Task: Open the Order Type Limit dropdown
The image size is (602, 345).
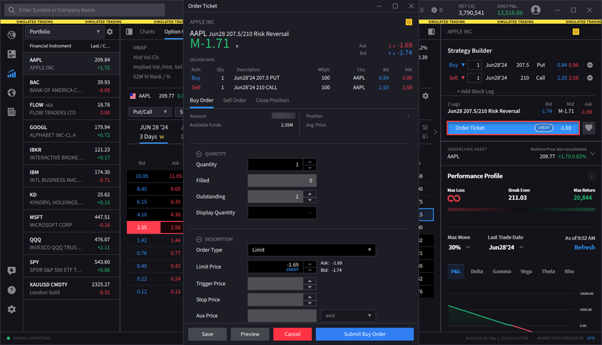Action: coord(312,250)
